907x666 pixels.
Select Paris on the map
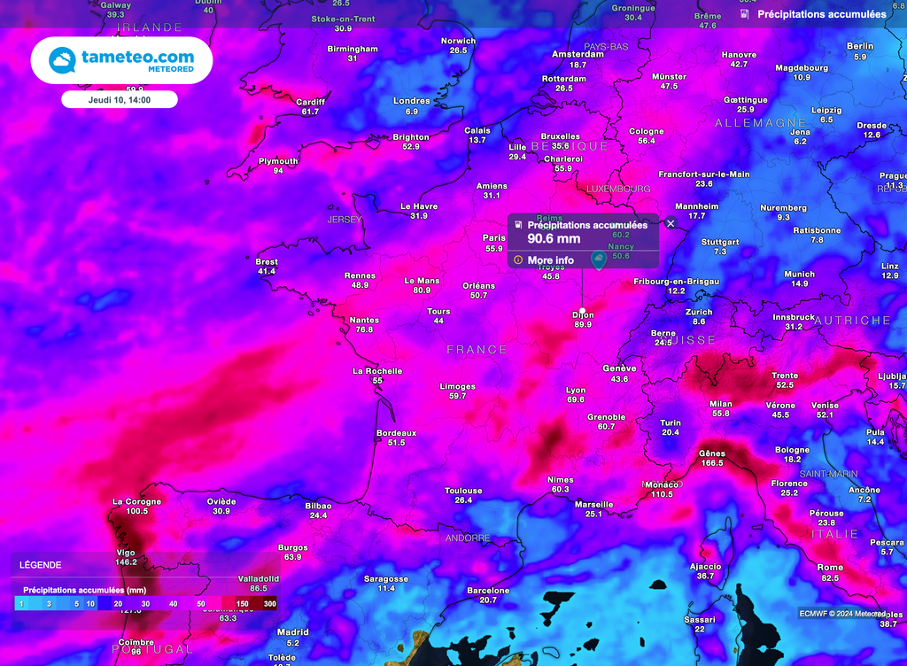coord(493,238)
